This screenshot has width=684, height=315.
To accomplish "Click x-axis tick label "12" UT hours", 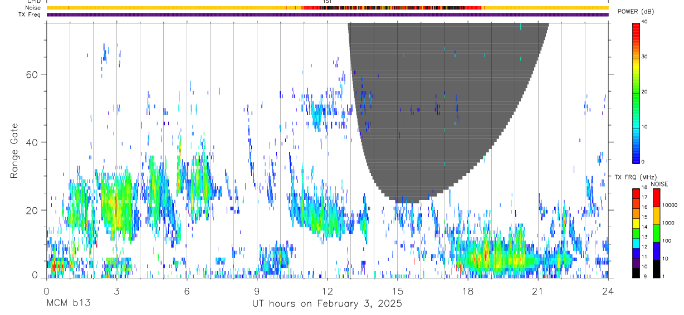I will (x=327, y=291).
